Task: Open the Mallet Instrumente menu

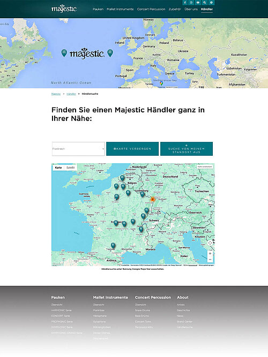Action: tap(120, 9)
